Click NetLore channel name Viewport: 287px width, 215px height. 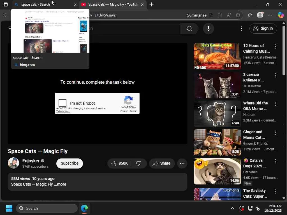click(249, 114)
